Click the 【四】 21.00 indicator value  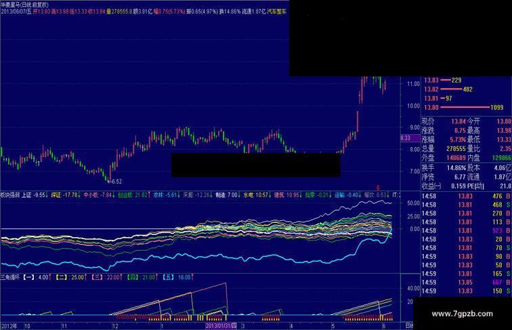(140, 277)
